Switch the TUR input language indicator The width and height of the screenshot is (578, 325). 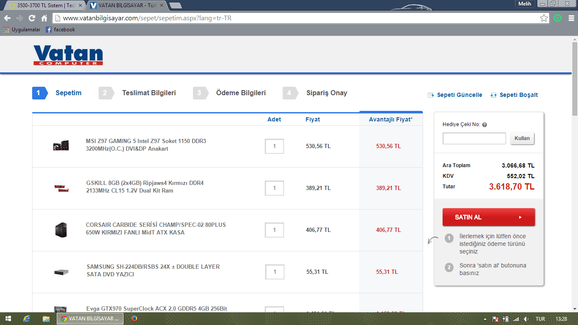pos(540,319)
